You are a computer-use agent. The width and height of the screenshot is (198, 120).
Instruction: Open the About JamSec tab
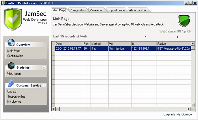pos(138,10)
